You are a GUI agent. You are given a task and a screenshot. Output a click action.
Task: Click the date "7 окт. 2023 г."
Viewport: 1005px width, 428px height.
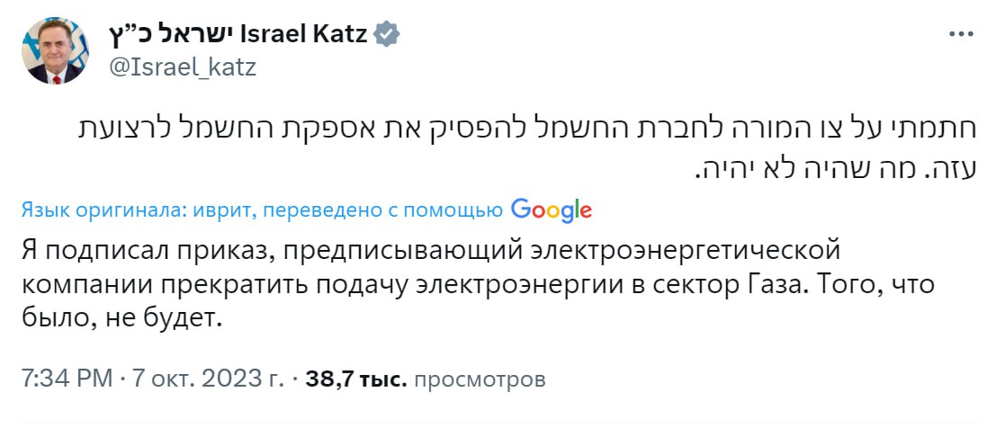211,379
